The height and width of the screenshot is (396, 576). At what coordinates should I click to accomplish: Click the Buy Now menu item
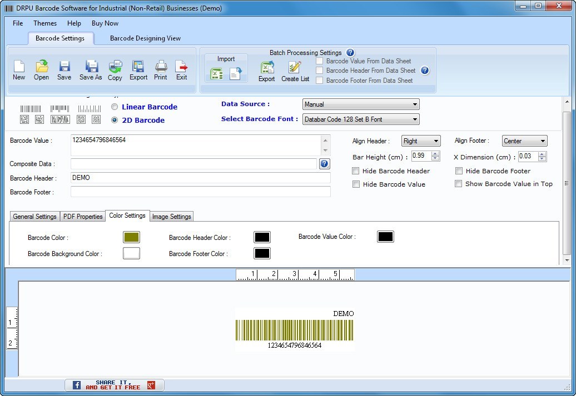tap(105, 23)
